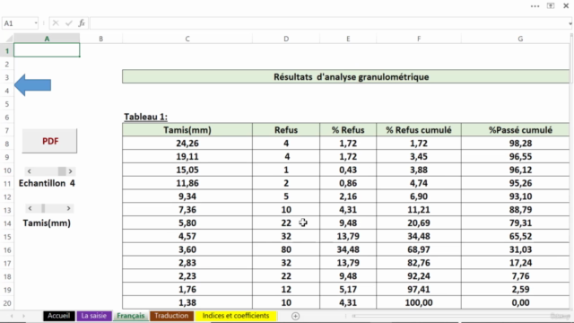
Task: Click right arrow of Tamis scrollbar
Action: tap(68, 208)
